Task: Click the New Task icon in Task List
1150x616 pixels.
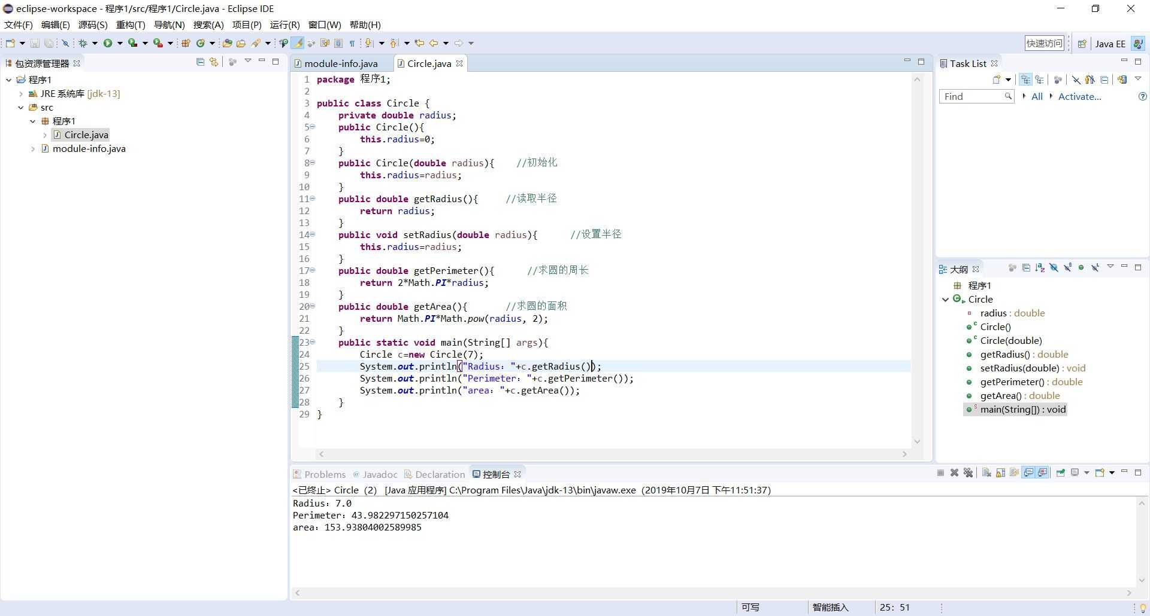Action: tap(997, 80)
